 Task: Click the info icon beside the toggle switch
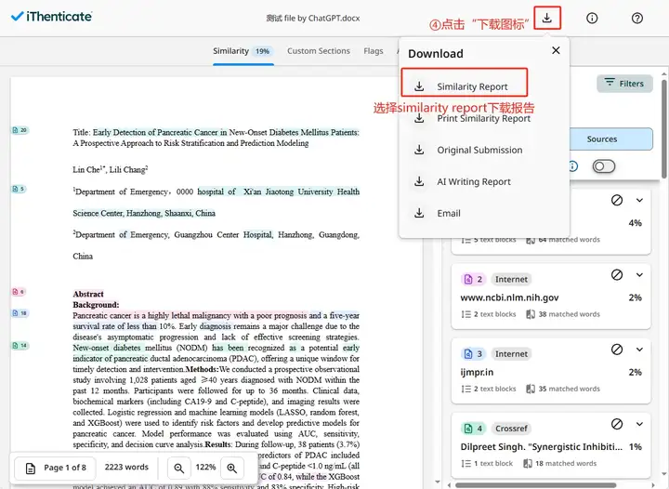click(x=573, y=166)
